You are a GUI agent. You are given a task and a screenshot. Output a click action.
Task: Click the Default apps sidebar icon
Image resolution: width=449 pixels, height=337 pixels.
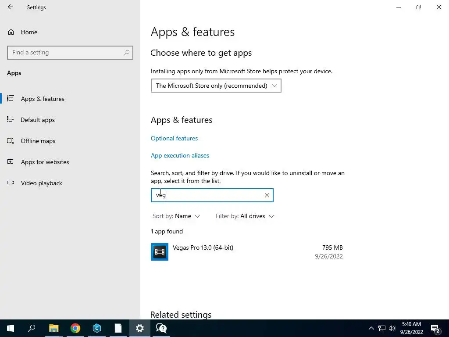[11, 119]
